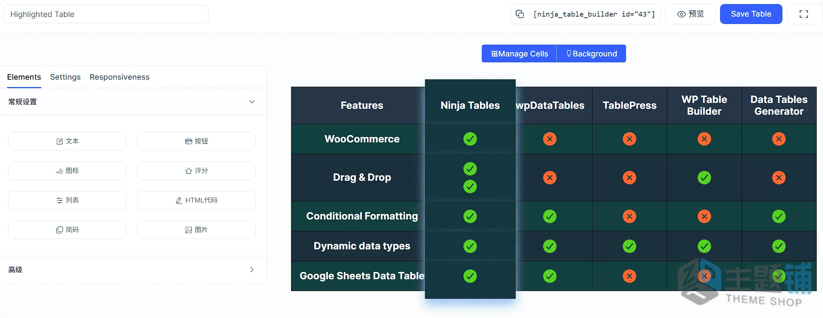Add a 评分 rating element

tap(196, 171)
